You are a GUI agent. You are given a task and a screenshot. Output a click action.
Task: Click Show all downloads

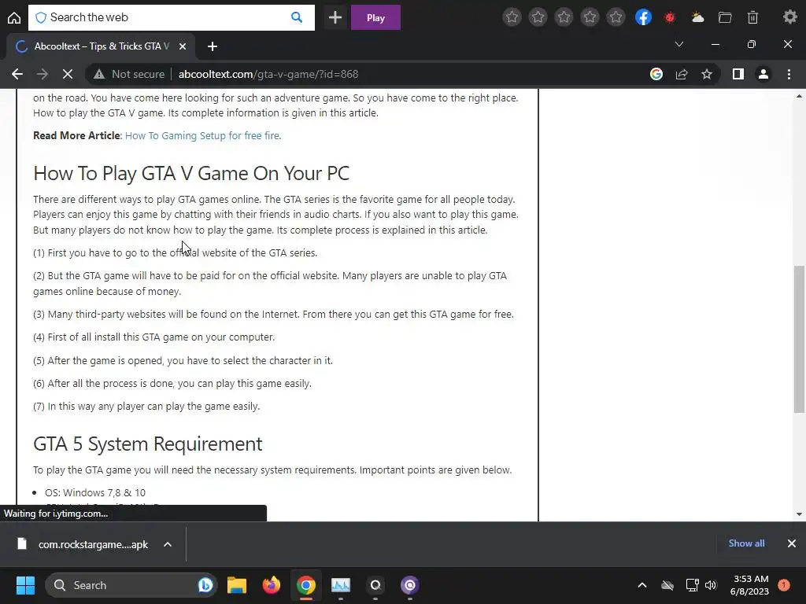pos(746,543)
